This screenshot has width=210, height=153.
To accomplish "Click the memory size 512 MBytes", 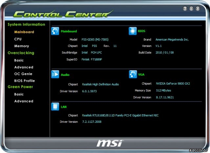I will tap(163, 90).
